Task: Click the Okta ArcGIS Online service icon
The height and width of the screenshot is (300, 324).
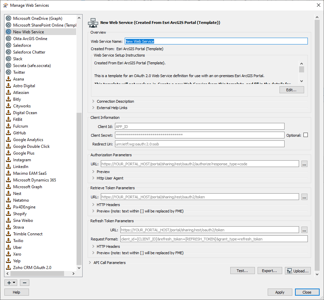Action: (8, 39)
